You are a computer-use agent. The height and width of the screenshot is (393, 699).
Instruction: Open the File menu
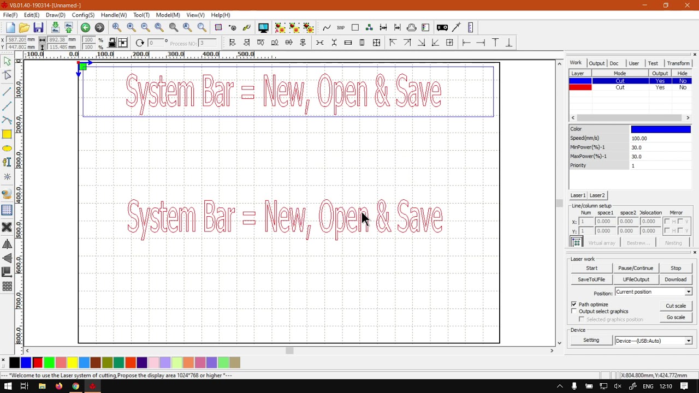pos(10,15)
